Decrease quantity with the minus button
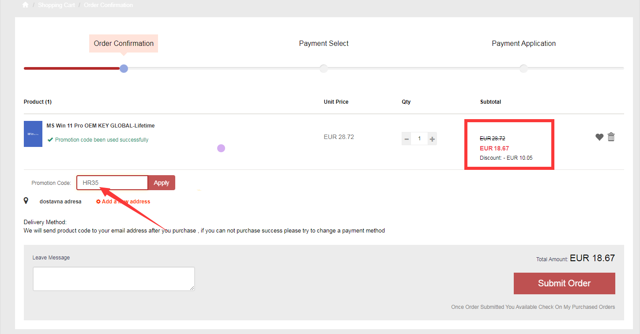 406,139
